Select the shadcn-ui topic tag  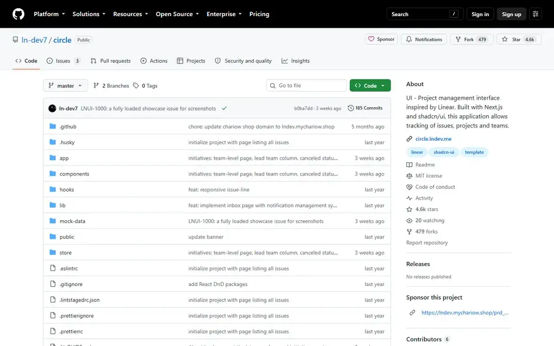(444, 152)
